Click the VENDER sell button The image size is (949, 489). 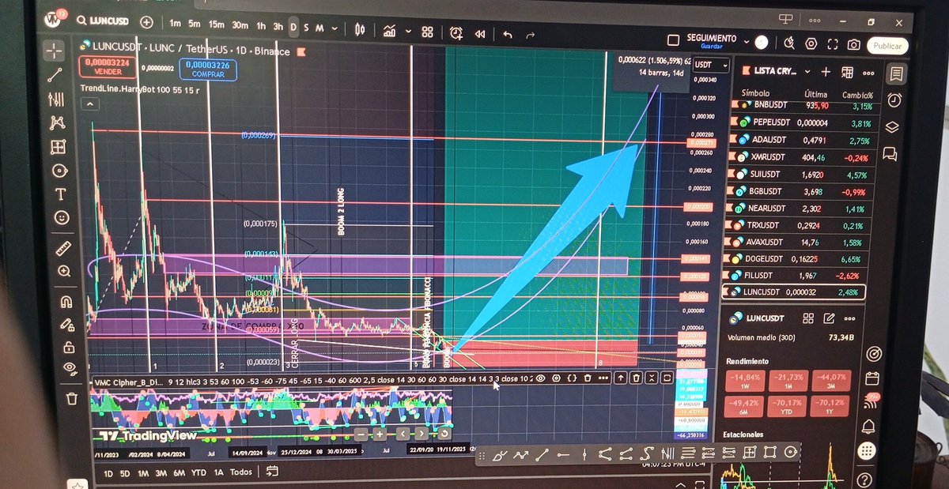click(108, 67)
